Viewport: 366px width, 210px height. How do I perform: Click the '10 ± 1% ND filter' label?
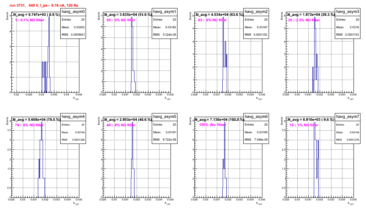(304, 125)
